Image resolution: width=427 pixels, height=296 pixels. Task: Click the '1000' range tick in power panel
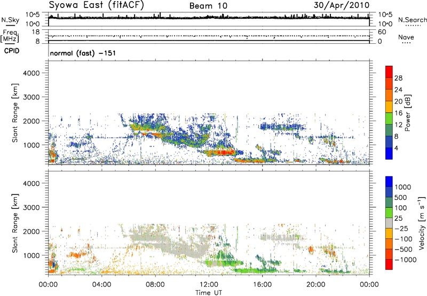click(x=31, y=145)
